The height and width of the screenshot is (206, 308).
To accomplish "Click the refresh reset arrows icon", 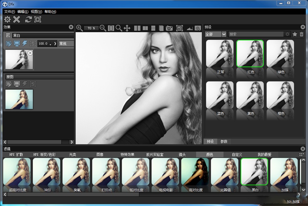I will 28,19.
